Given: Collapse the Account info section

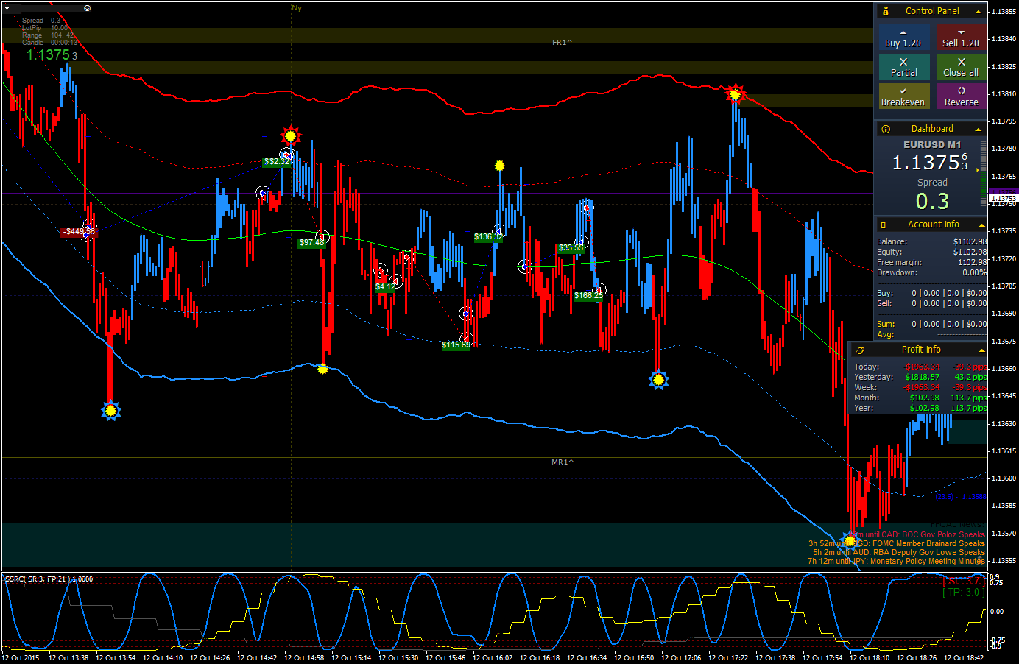Looking at the screenshot, I should 981,225.
